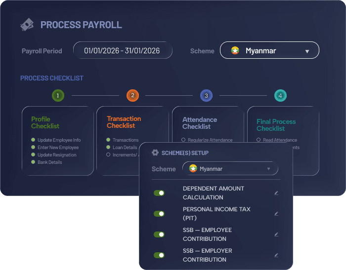Click PROCESS CHECKLIST heading
This screenshot has width=346, height=270.
coord(52,78)
